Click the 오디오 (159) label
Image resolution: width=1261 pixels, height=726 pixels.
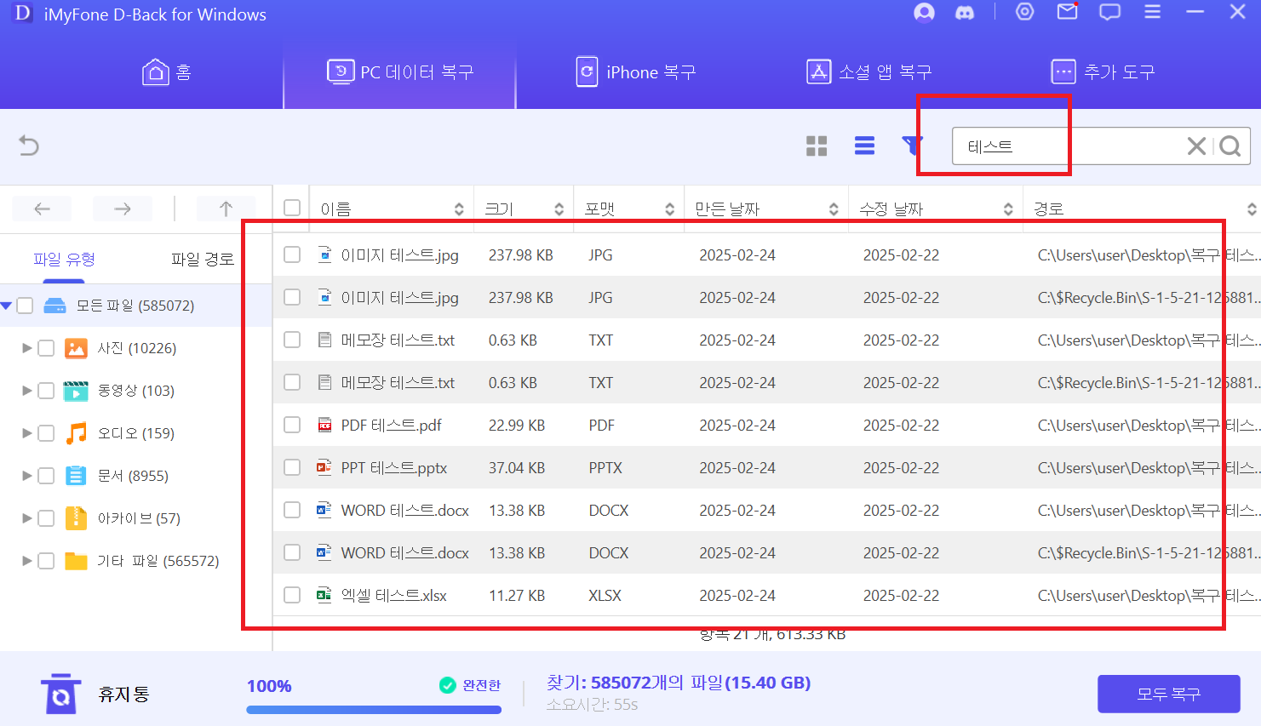tap(136, 433)
